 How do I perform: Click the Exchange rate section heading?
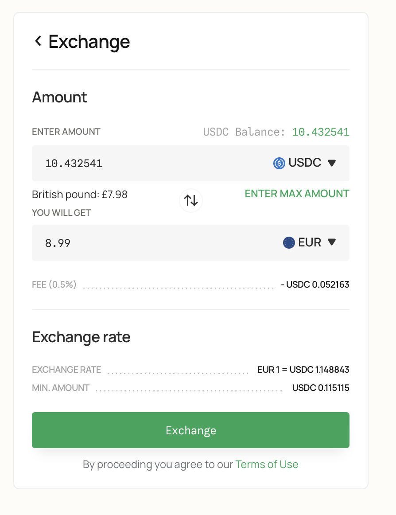tap(81, 337)
